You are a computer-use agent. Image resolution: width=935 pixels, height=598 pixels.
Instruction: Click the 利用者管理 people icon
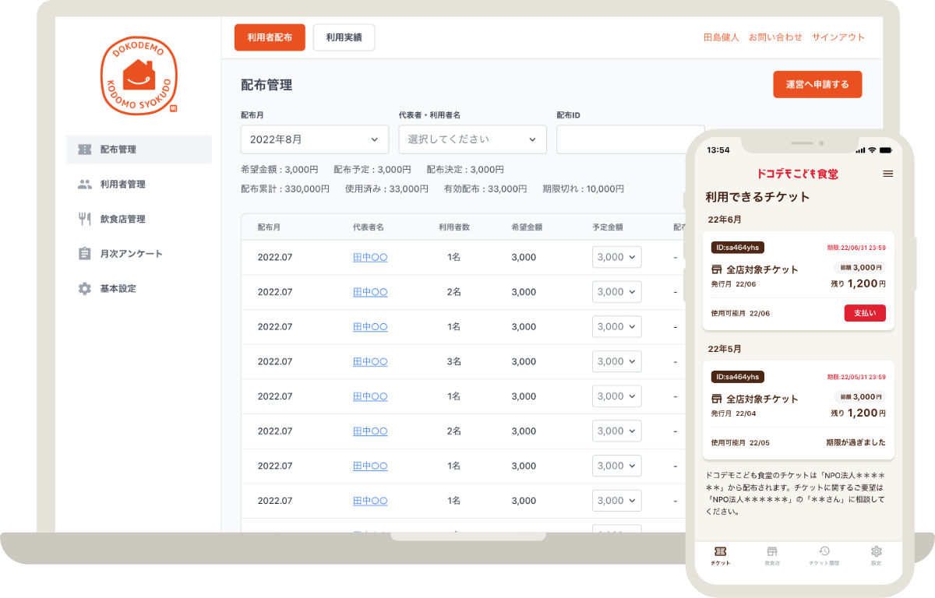(85, 185)
